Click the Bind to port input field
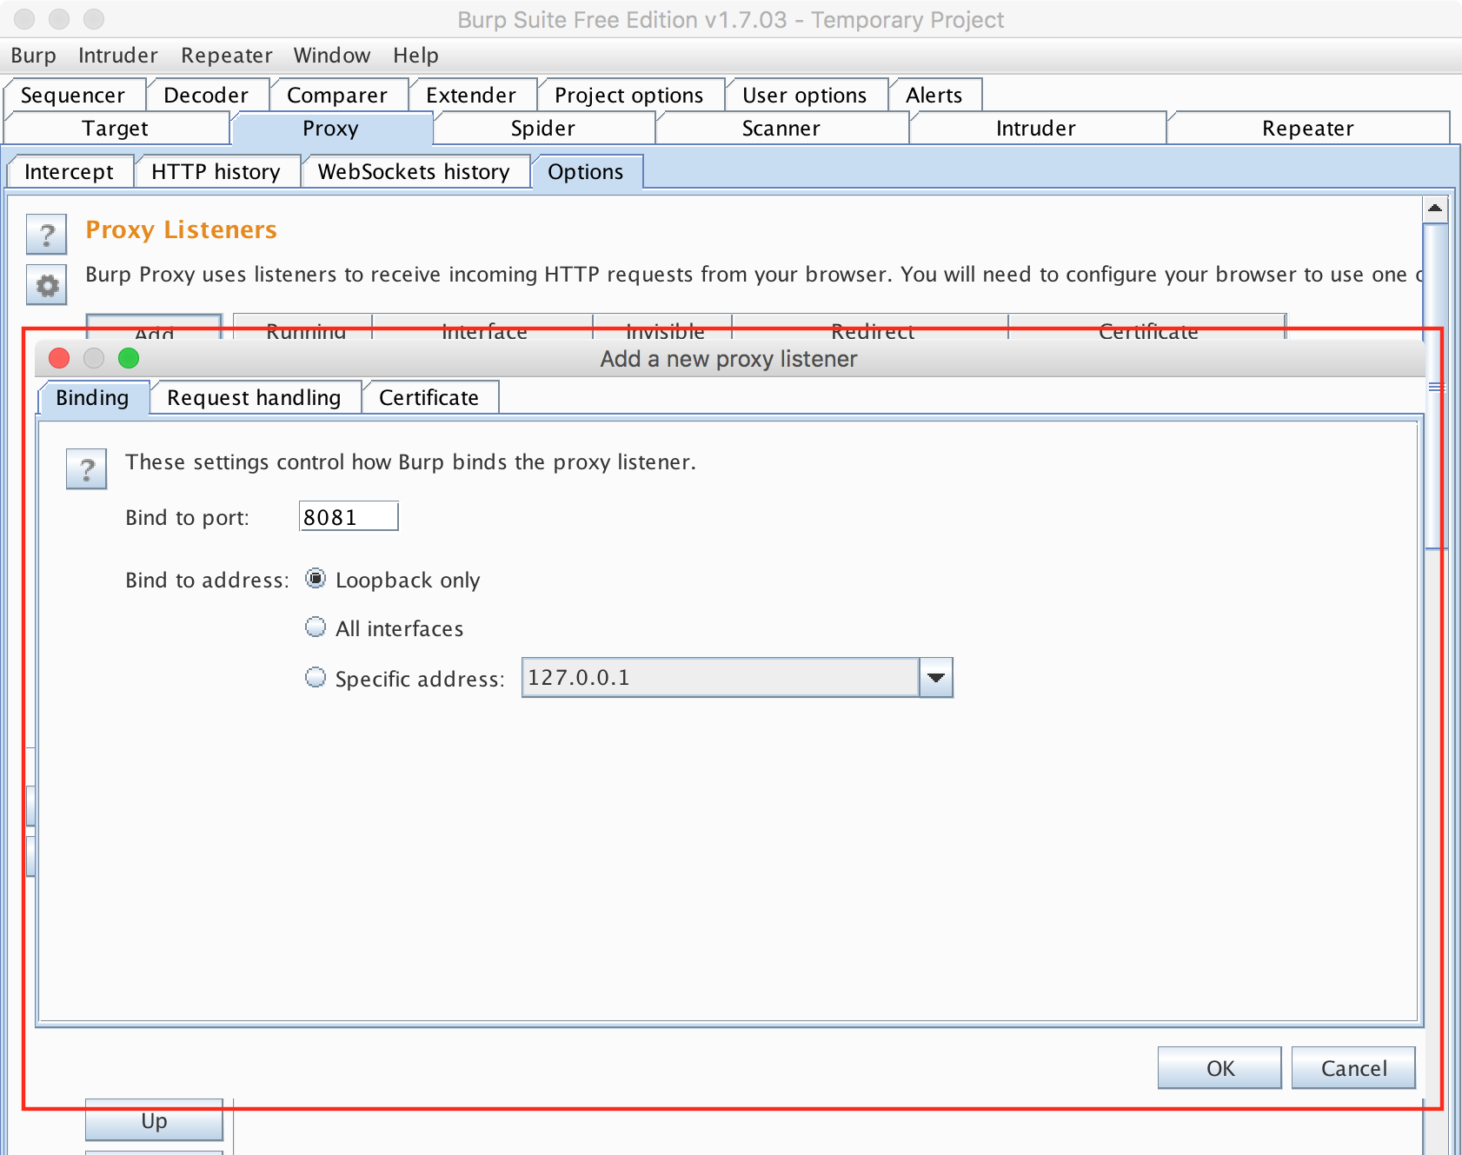 click(x=348, y=517)
